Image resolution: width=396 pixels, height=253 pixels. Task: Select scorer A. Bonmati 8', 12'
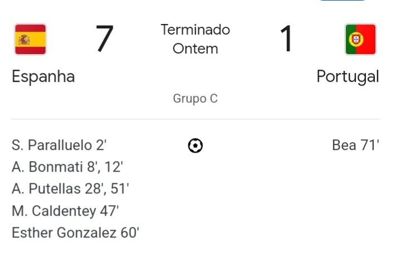coord(67,167)
